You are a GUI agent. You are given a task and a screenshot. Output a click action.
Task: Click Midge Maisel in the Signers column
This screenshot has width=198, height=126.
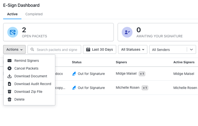(x=126, y=74)
